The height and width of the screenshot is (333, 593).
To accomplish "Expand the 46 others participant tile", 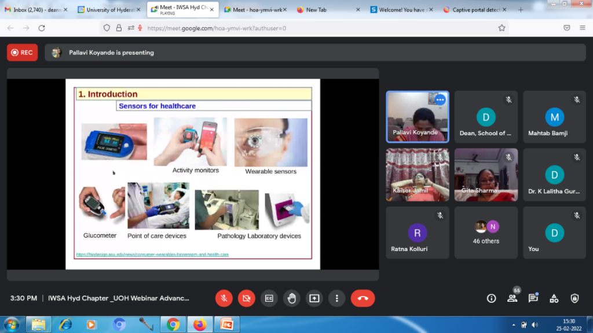I will [486, 232].
